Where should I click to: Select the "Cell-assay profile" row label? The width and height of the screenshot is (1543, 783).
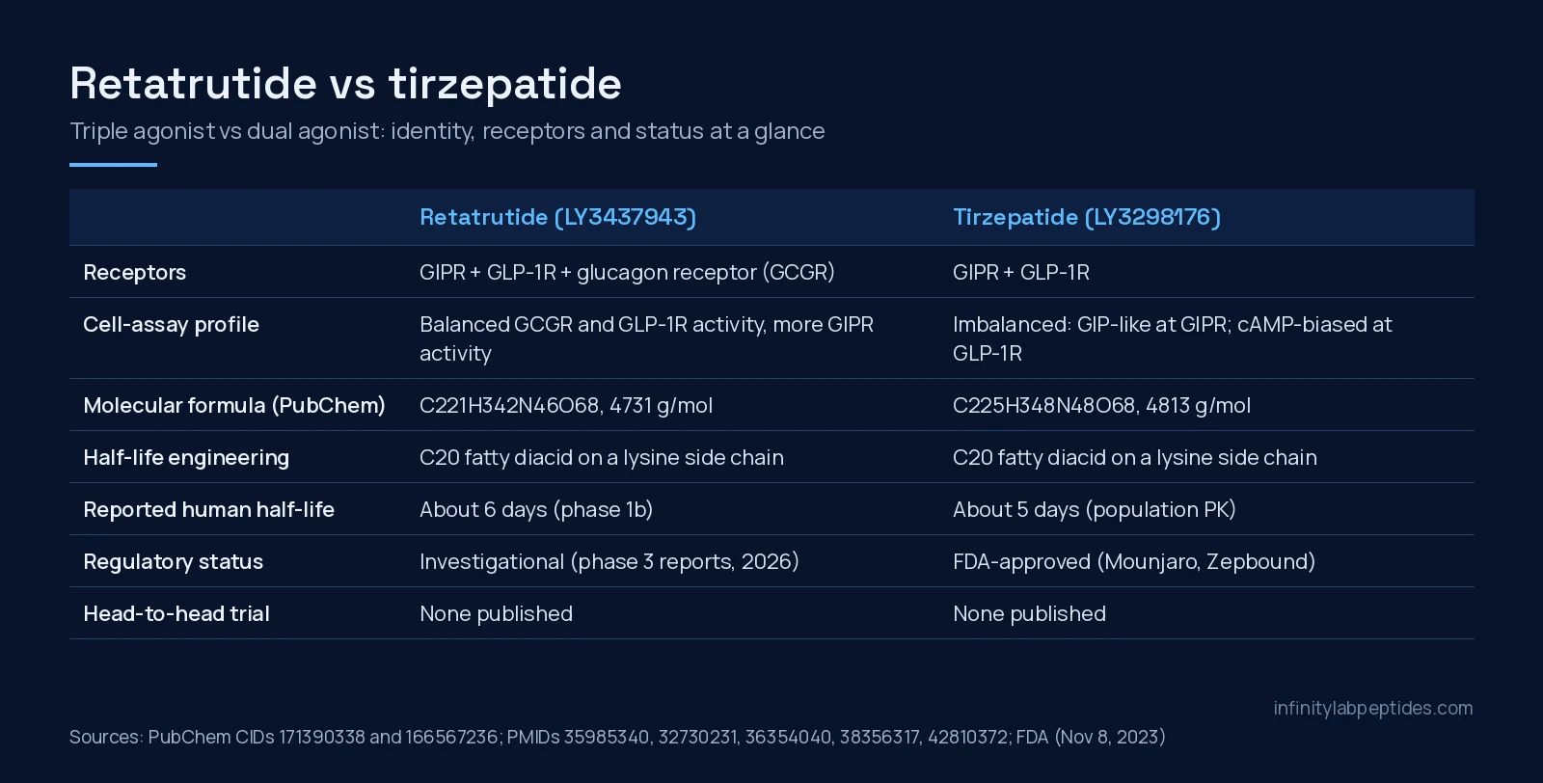point(171,324)
